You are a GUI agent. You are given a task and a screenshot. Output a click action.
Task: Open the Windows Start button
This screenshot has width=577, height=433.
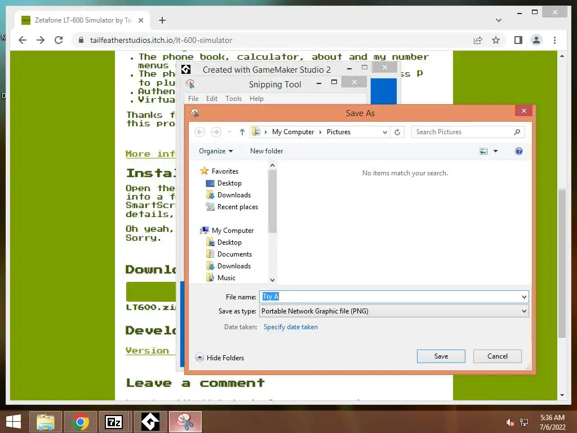[14, 422]
